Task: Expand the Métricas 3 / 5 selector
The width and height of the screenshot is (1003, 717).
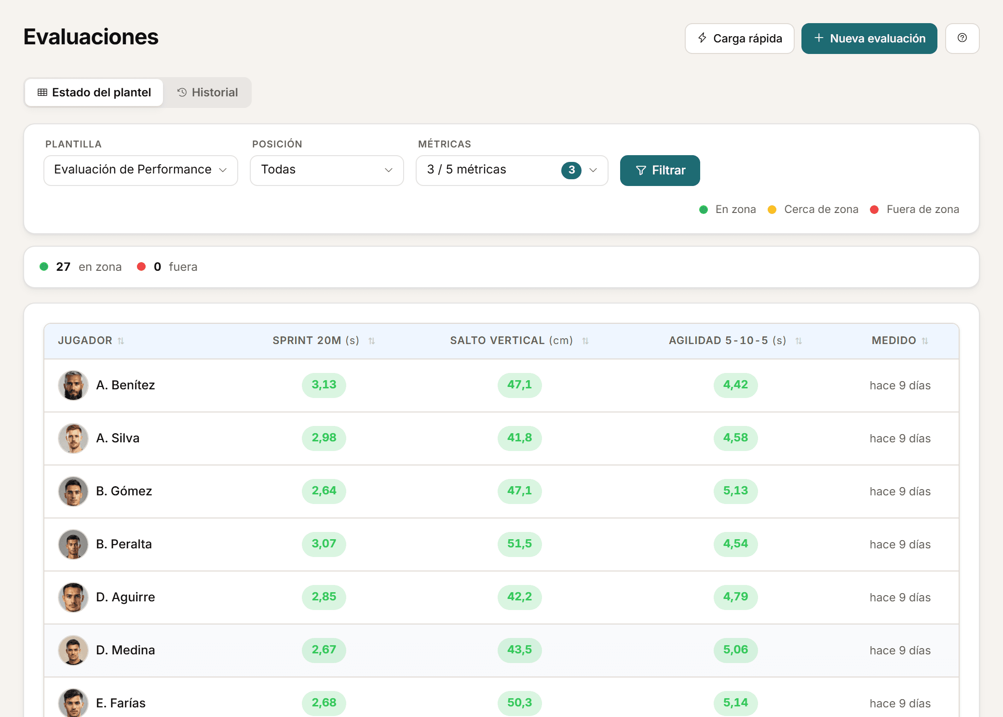Action: point(512,170)
